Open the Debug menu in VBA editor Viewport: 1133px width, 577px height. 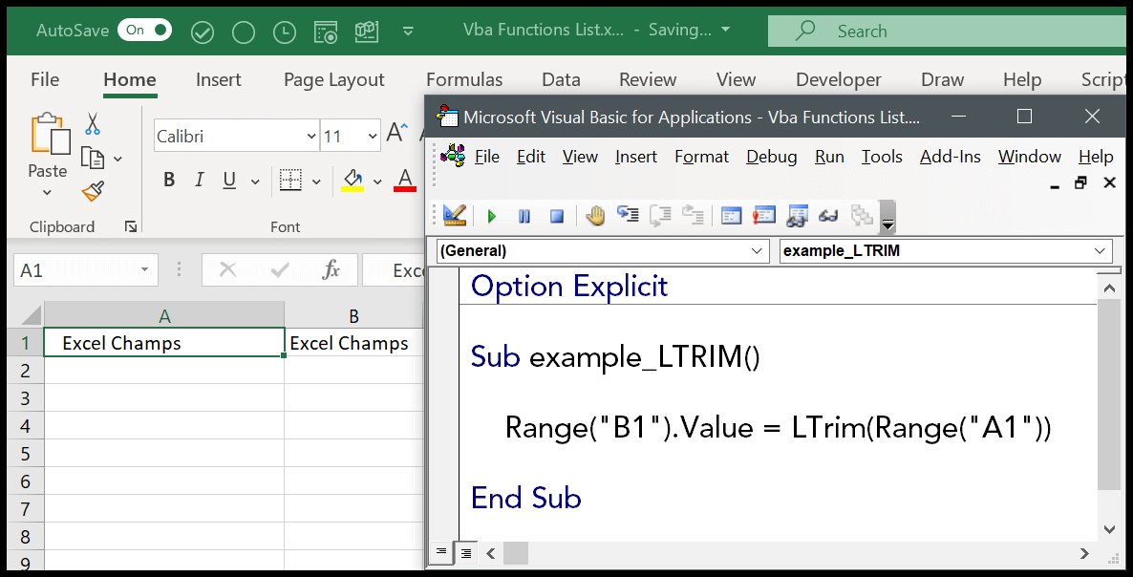tap(771, 156)
